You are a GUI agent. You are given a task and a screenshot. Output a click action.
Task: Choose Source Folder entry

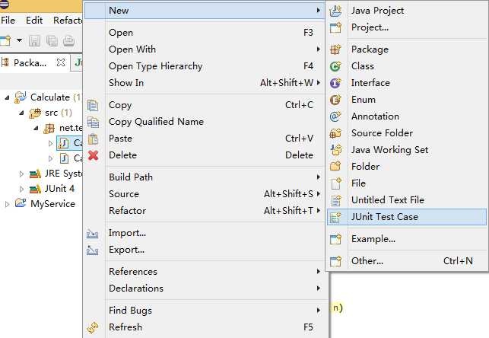tap(407, 133)
